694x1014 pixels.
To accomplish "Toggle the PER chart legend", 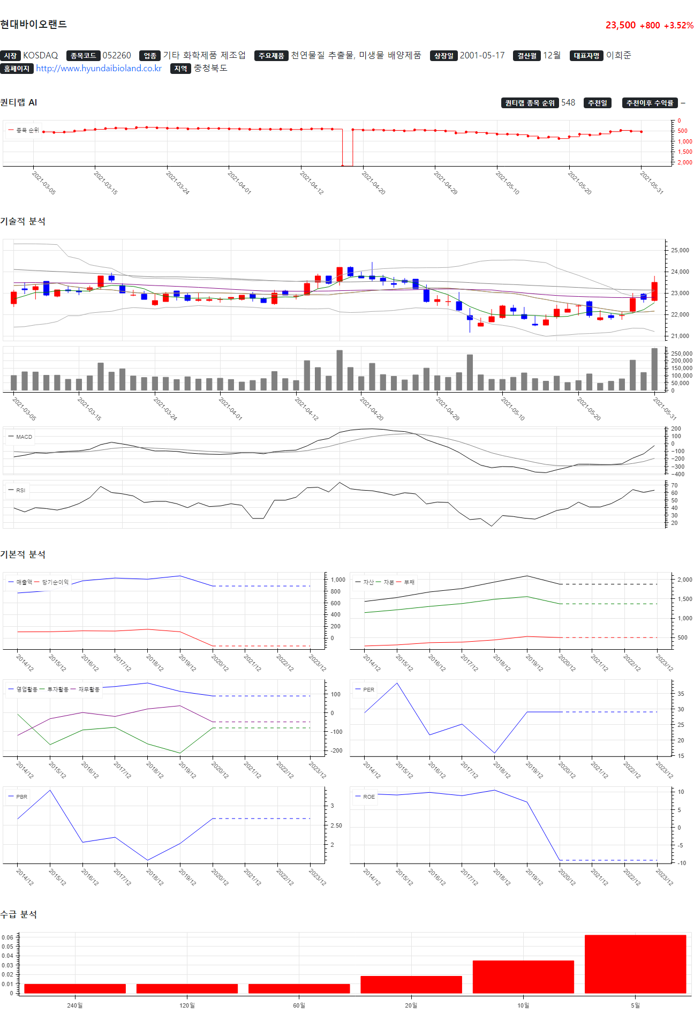I will (x=365, y=689).
